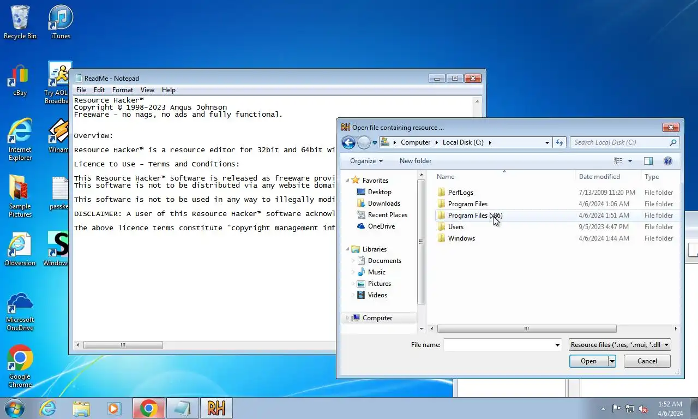Image resolution: width=698 pixels, height=419 pixels.
Task: Open the Notepad File menu
Action: 81,90
